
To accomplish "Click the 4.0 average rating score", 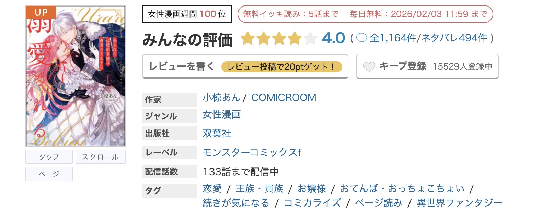I will pyautogui.click(x=332, y=38).
